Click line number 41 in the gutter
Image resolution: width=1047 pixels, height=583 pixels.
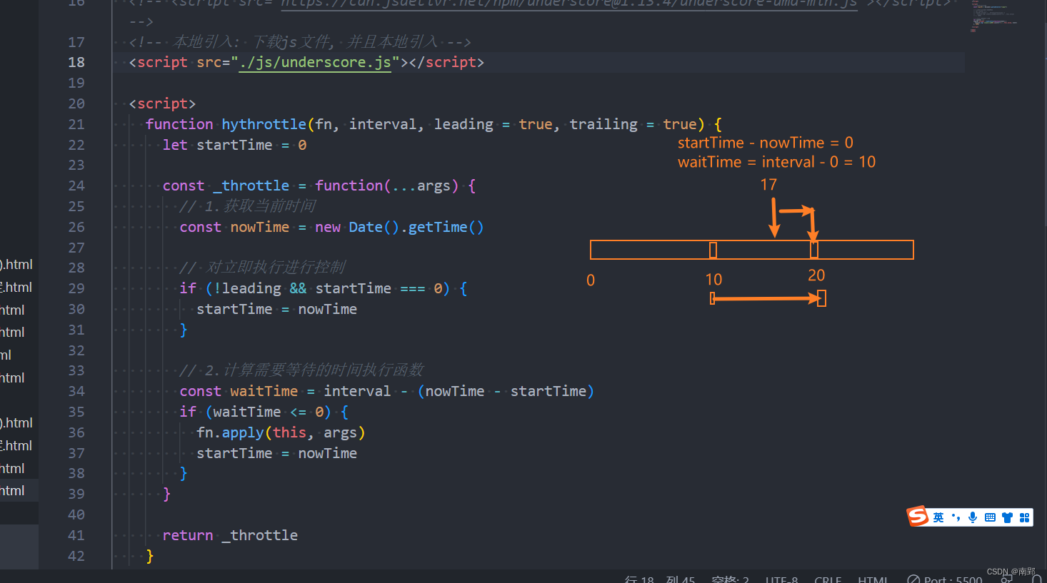coord(76,535)
